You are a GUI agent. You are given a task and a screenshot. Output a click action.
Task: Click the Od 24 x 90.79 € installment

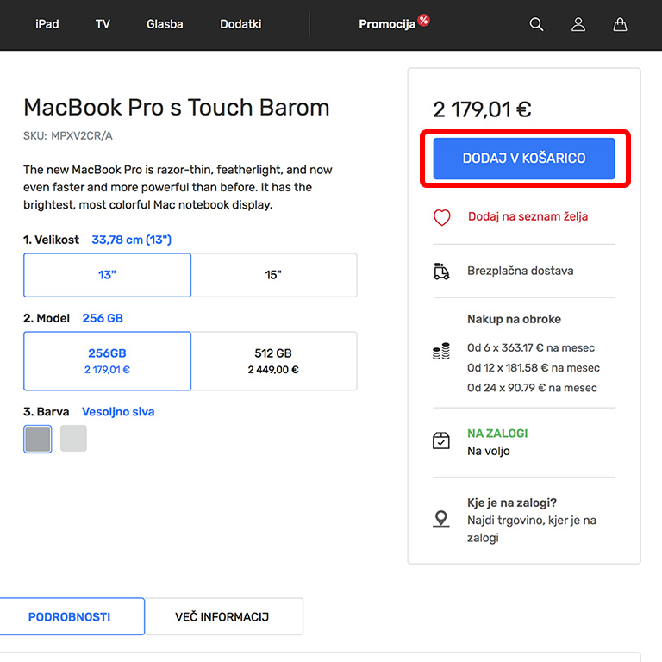[x=532, y=388]
